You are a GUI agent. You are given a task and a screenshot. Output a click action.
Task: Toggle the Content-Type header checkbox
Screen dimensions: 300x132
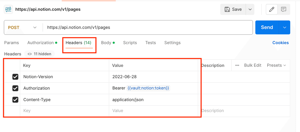pyautogui.click(x=15, y=100)
